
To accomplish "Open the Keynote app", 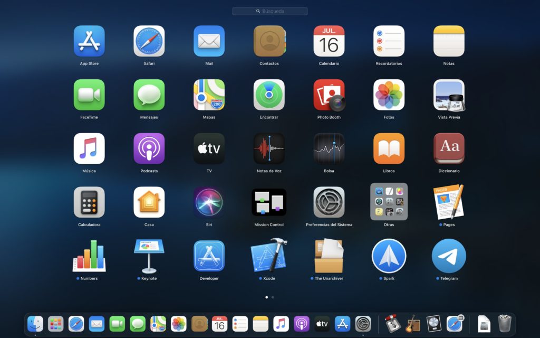I will point(149,256).
